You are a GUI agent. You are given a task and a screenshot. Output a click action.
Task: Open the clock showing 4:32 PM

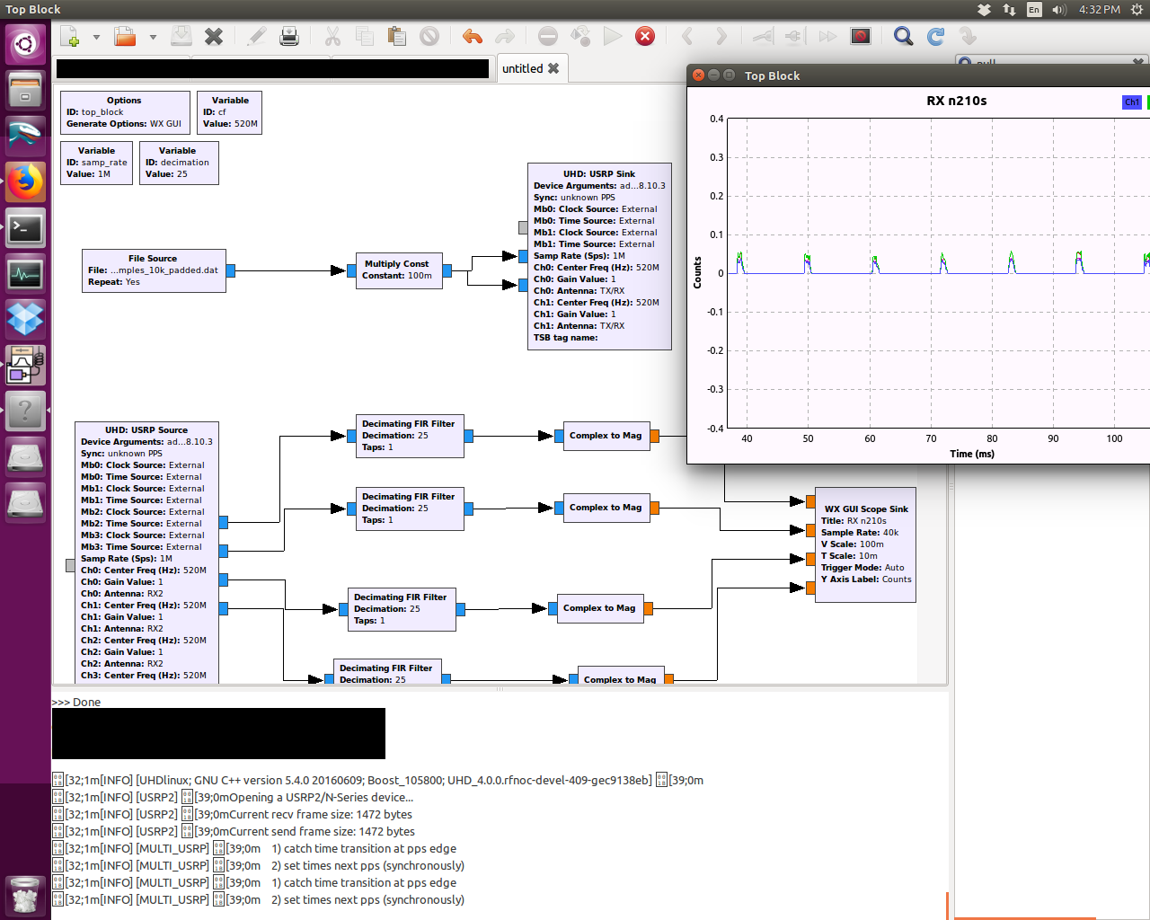(1100, 10)
